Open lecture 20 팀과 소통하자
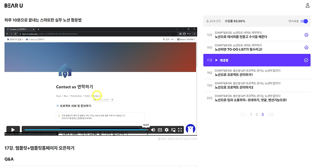 click(x=257, y=98)
